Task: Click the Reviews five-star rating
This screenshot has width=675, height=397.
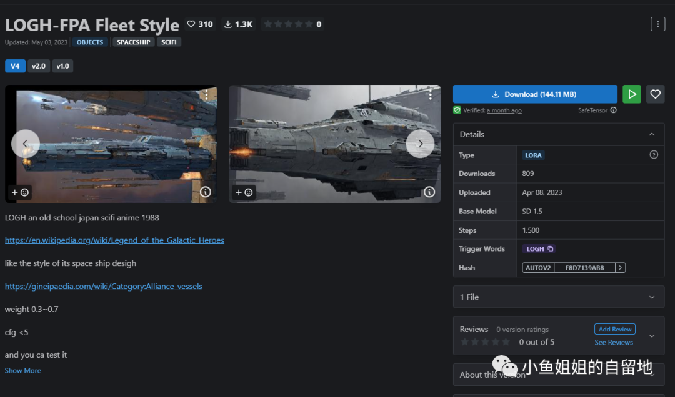Action: point(485,342)
